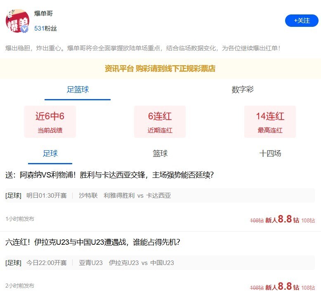Select the 十四场 sub-tab
Image resolution: width=321 pixels, height=298 pixels.
click(270, 154)
